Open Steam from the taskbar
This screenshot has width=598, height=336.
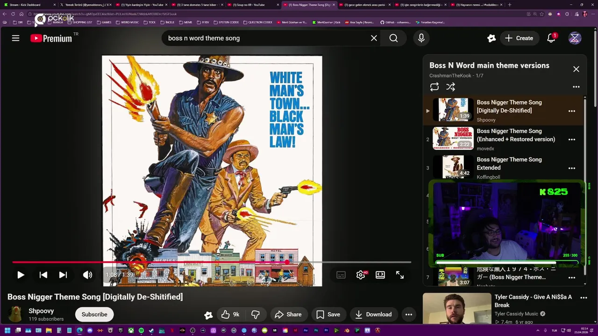[151, 330]
